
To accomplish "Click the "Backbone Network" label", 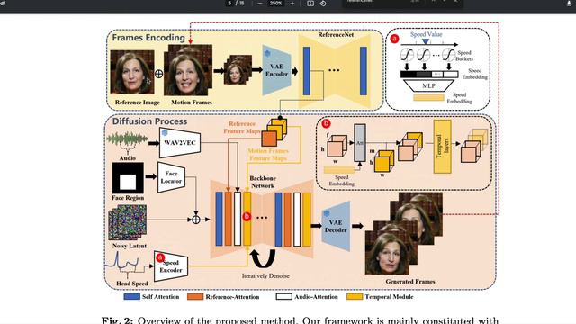I will click(x=263, y=182).
